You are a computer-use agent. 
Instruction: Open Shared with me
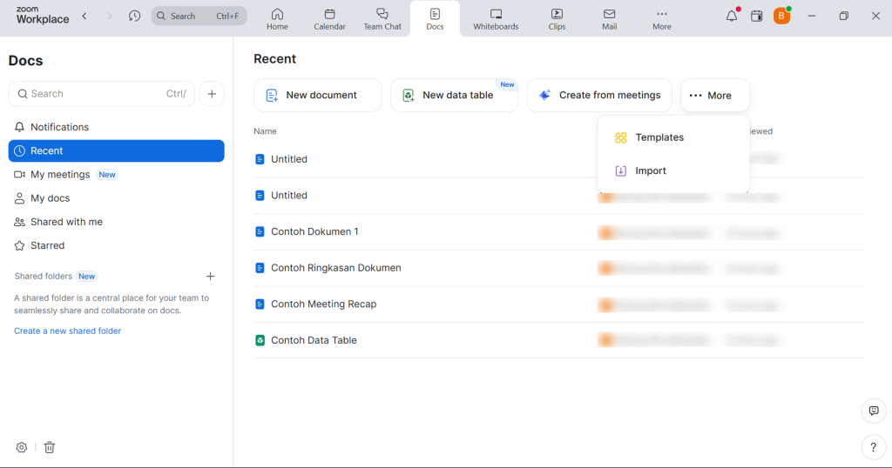point(116,222)
